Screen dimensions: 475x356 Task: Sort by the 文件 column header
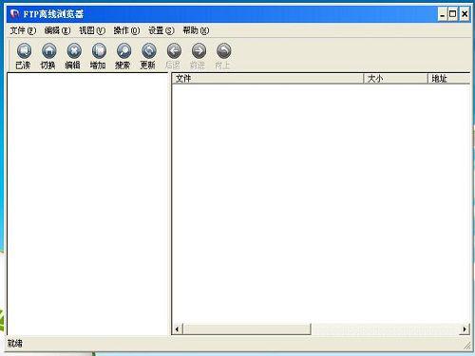point(268,79)
